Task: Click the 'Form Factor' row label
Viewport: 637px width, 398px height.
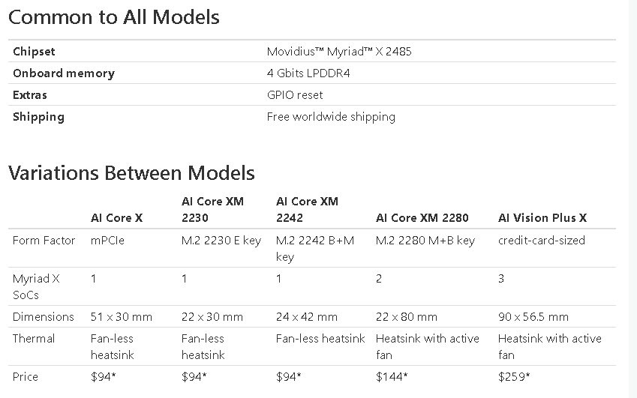Action: click(x=44, y=241)
